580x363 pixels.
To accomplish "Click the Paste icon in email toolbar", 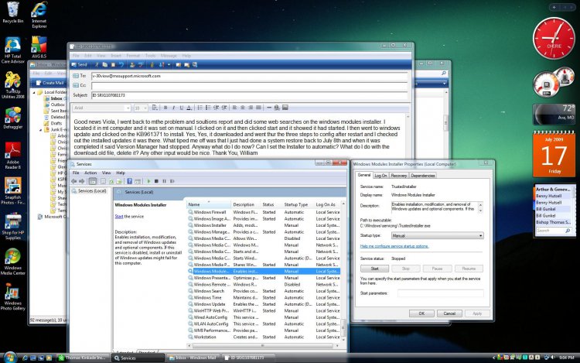I will pyautogui.click(x=113, y=65).
